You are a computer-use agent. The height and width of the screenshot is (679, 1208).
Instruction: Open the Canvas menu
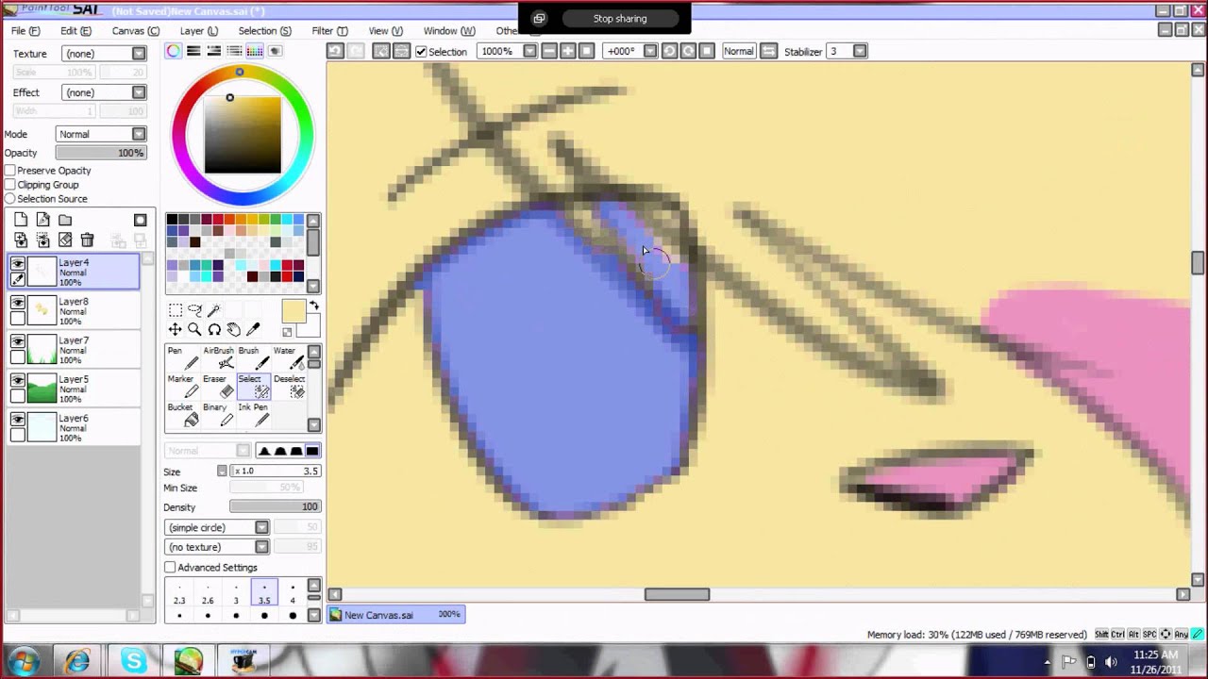coord(135,31)
